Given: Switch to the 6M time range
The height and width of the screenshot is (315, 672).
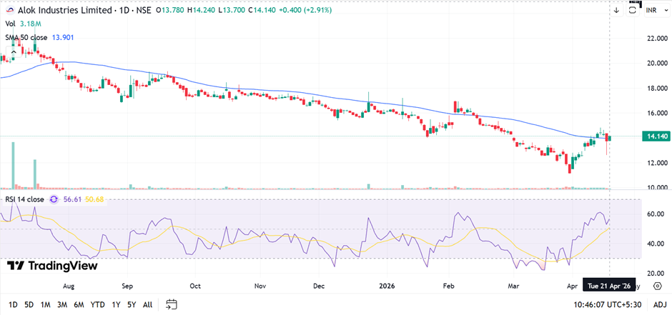Looking at the screenshot, I should 79,304.
